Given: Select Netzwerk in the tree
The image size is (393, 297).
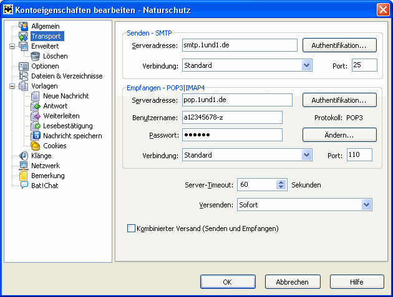Looking at the screenshot, I should pos(46,166).
